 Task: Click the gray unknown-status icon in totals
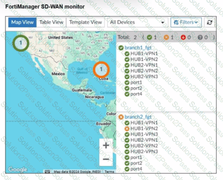click(x=200, y=37)
